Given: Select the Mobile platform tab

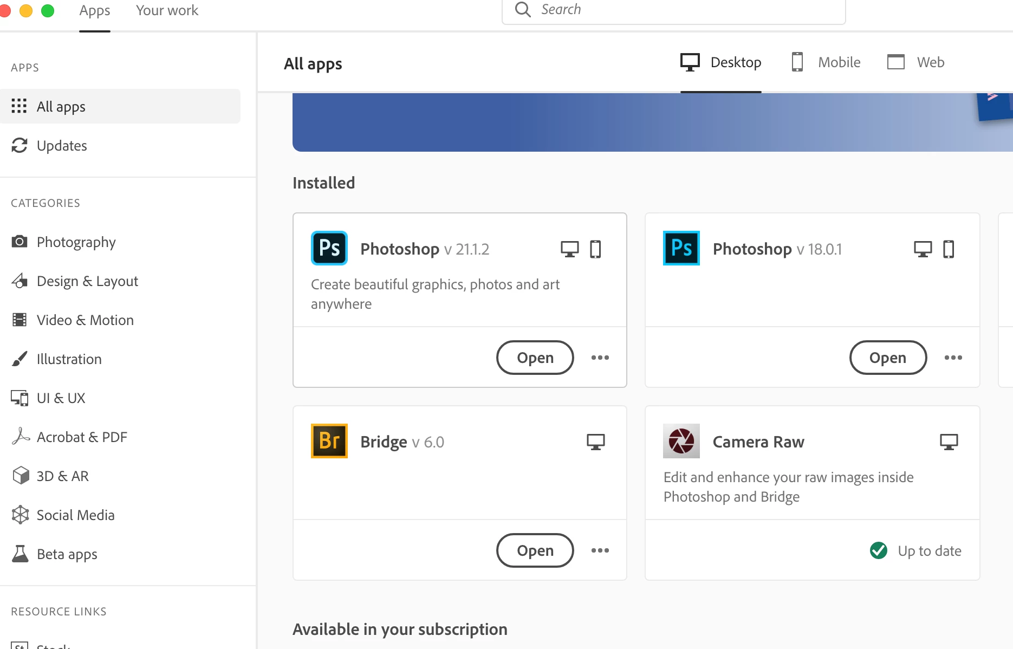Looking at the screenshot, I should [x=826, y=62].
